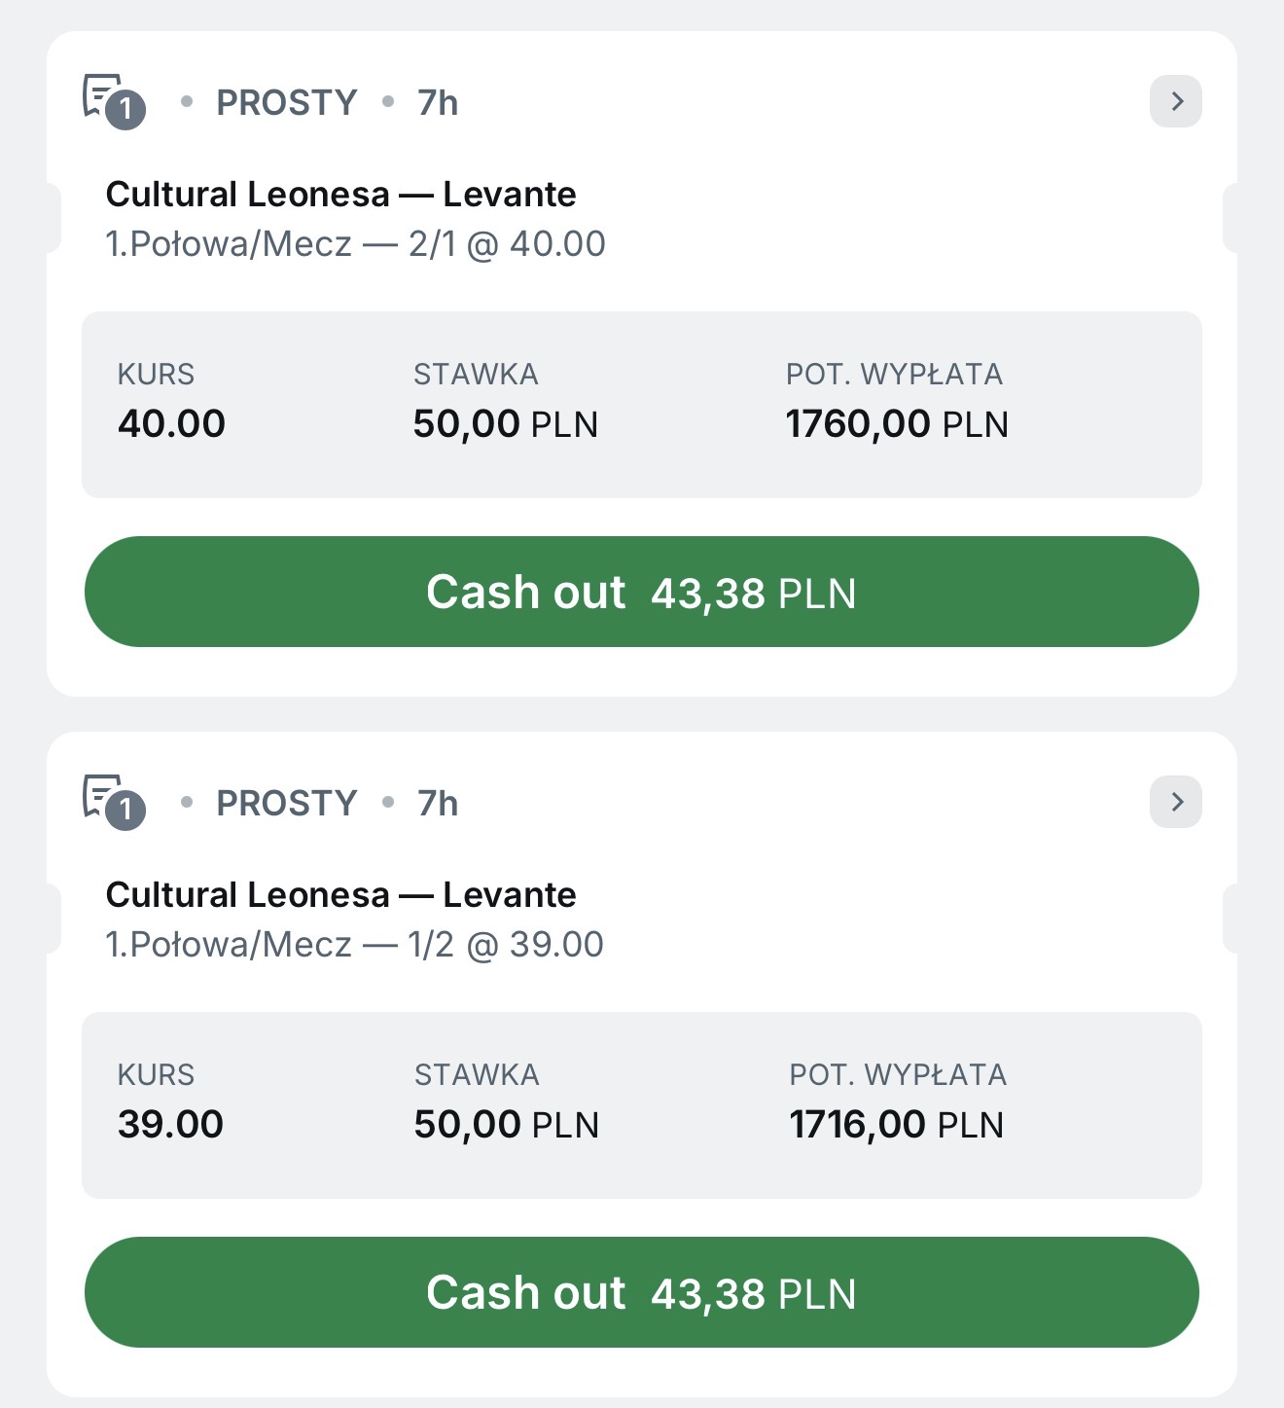Image resolution: width=1284 pixels, height=1408 pixels.
Task: Click the bet slip icon on the 2/1 bet
Action: click(x=113, y=101)
